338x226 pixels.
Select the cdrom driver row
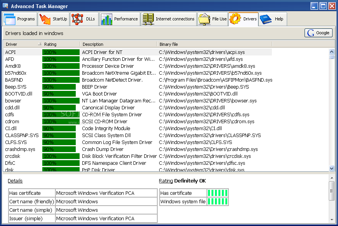(x=138, y=122)
